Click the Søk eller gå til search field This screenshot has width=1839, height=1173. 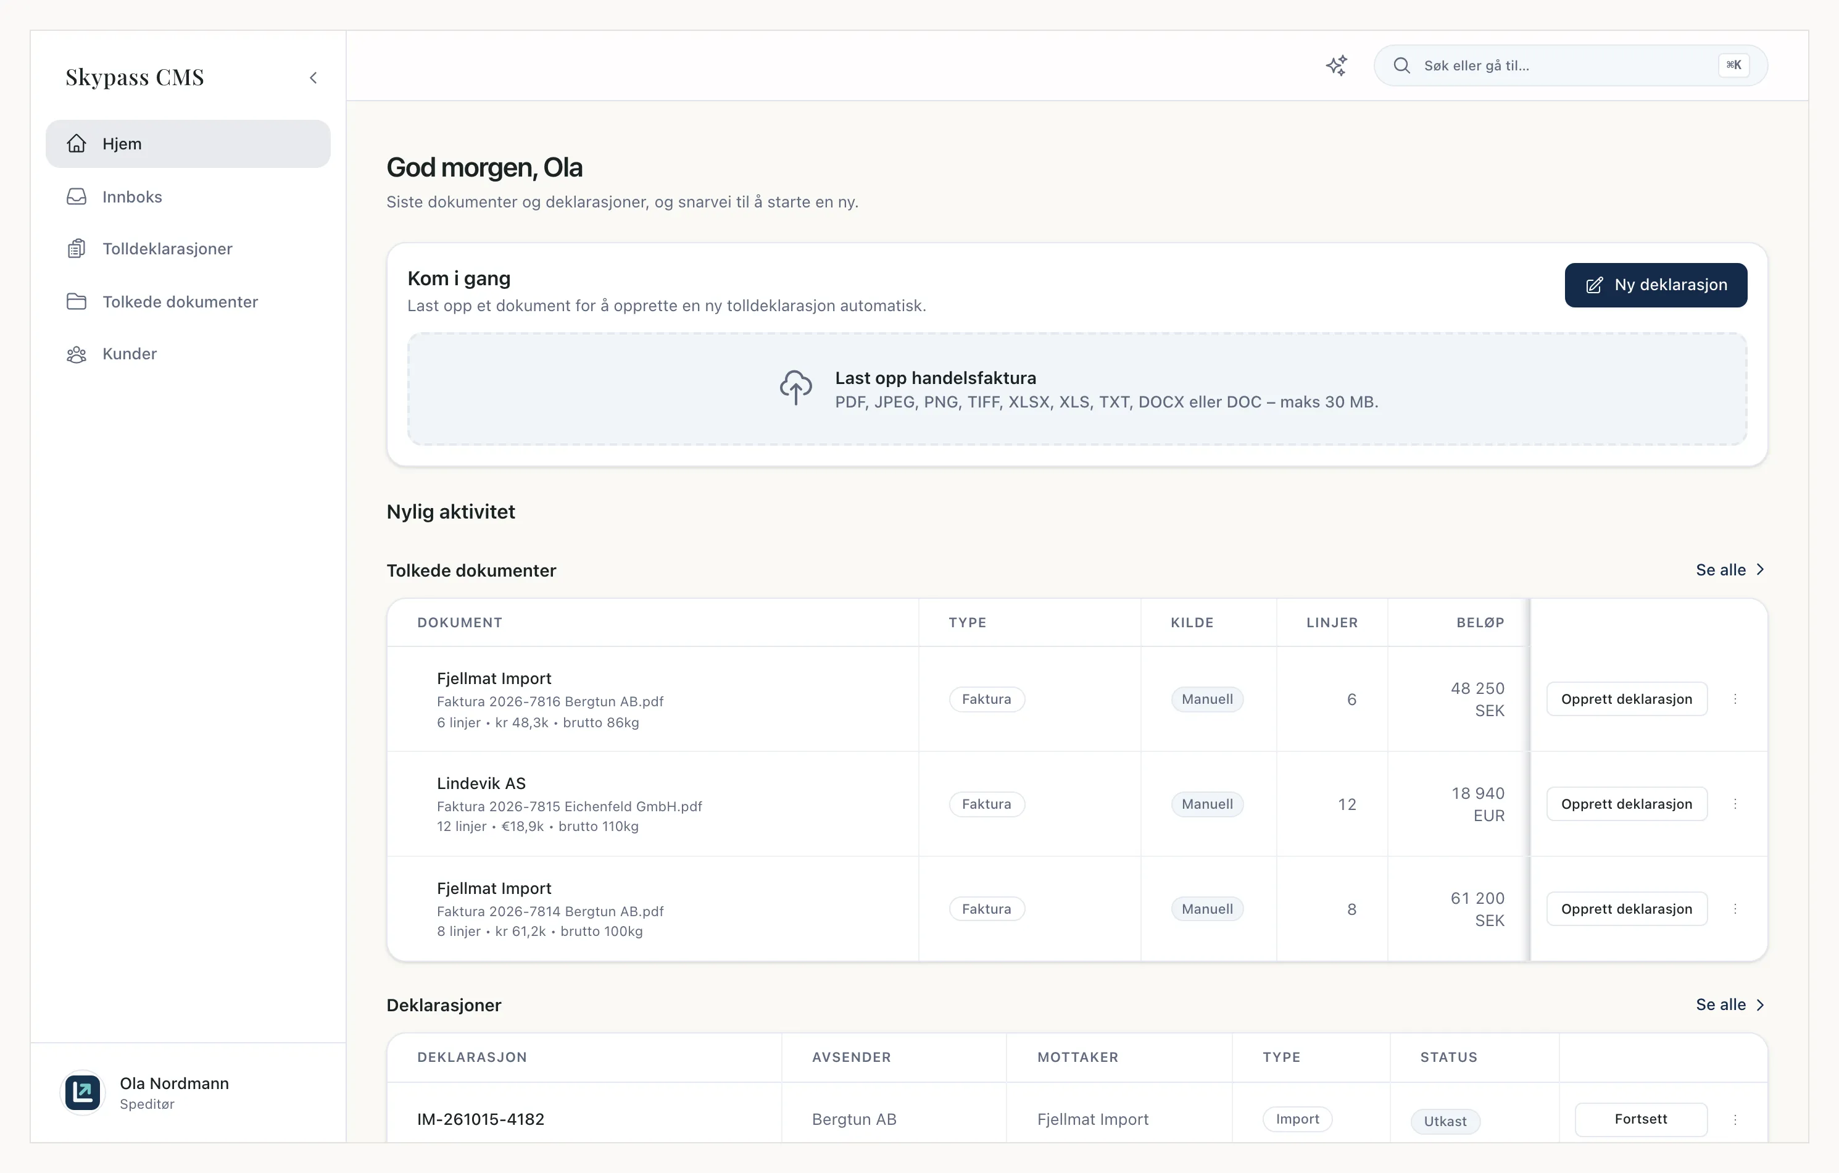point(1571,65)
